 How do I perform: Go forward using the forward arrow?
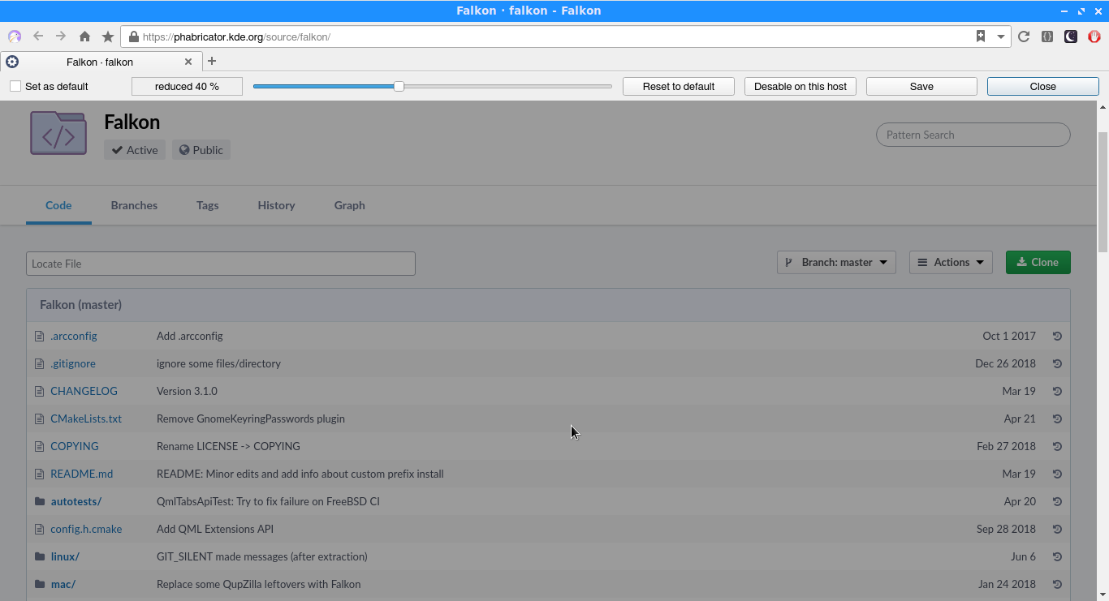[x=61, y=36]
